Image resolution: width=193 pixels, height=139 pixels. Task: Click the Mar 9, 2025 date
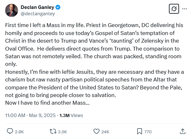(42, 115)
